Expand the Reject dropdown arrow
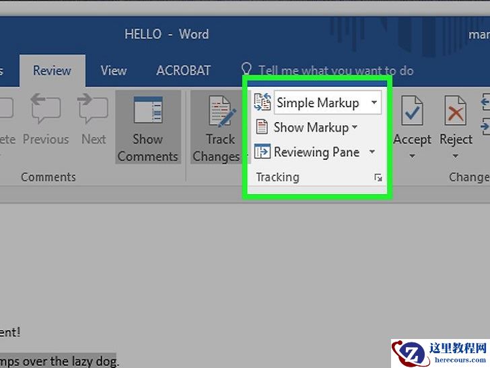490x368 pixels. [x=455, y=156]
